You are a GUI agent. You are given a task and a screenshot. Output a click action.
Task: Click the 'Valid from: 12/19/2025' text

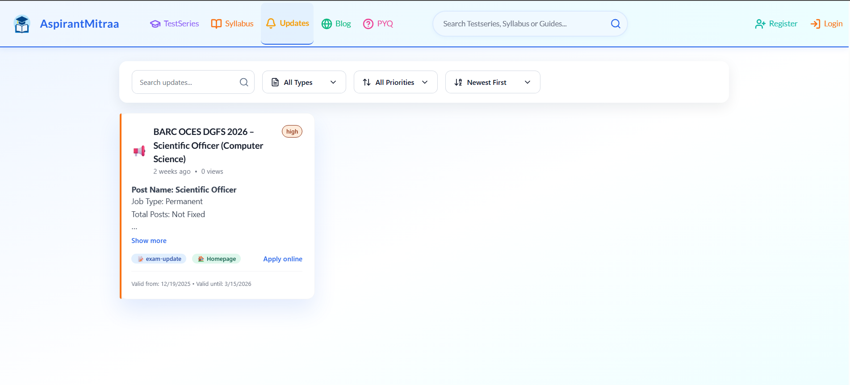click(161, 284)
